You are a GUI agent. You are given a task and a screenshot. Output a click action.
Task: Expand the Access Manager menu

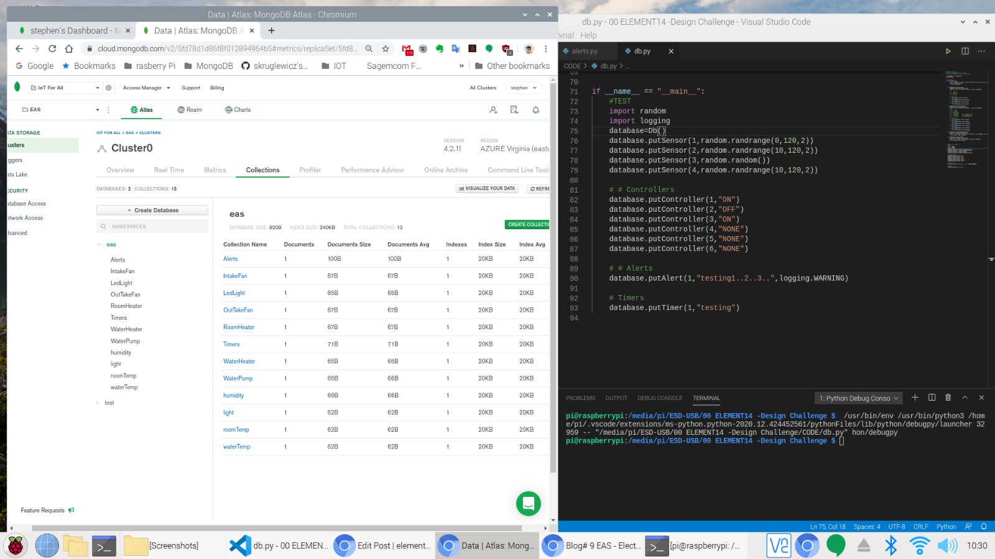(146, 88)
